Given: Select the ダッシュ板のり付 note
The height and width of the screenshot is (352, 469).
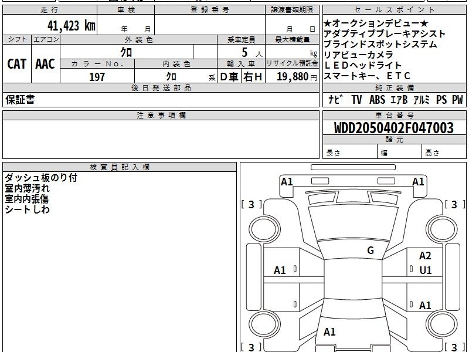Looking at the screenshot, I should [41, 178].
